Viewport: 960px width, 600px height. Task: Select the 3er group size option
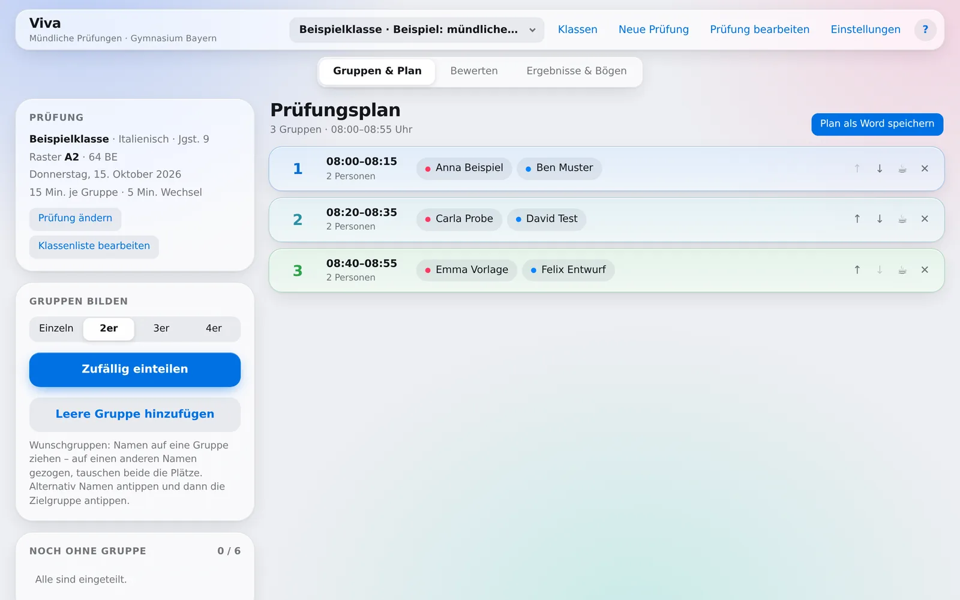(161, 328)
